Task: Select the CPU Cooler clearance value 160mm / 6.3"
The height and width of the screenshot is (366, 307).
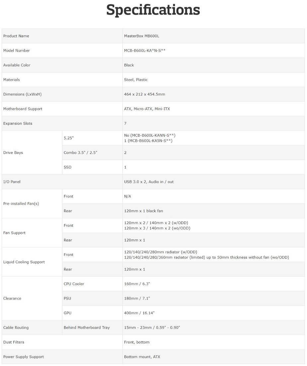Action: pyautogui.click(x=137, y=284)
